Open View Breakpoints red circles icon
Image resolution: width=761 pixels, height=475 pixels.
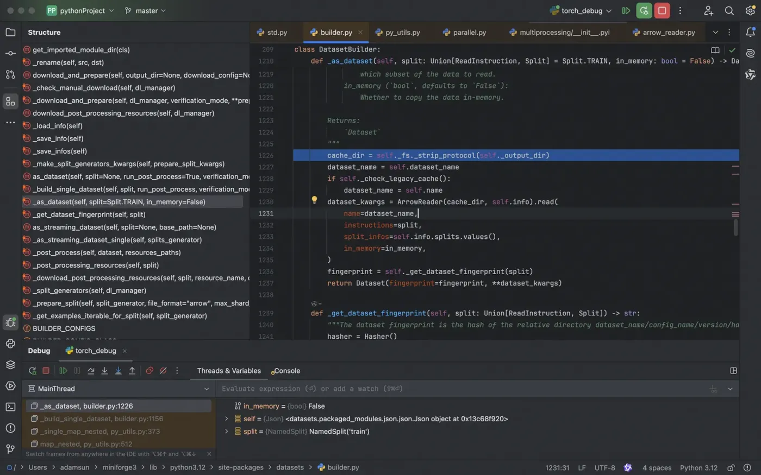click(149, 371)
